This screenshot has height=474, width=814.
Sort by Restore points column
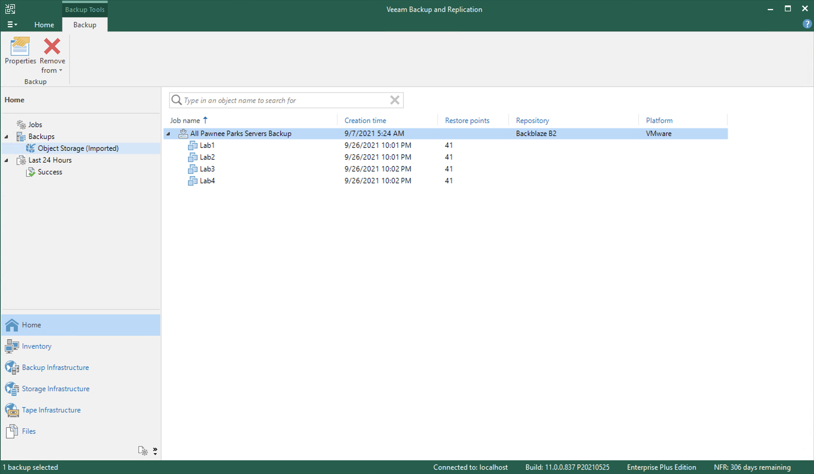click(467, 121)
